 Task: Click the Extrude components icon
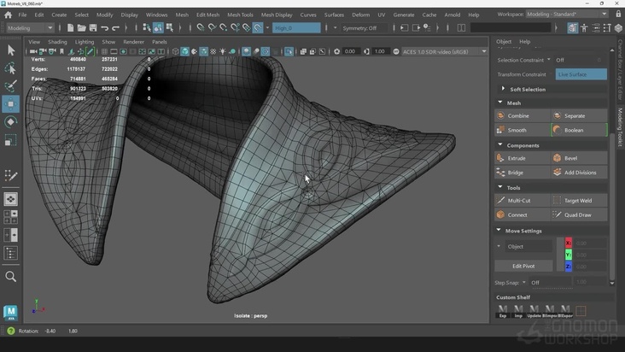point(500,158)
